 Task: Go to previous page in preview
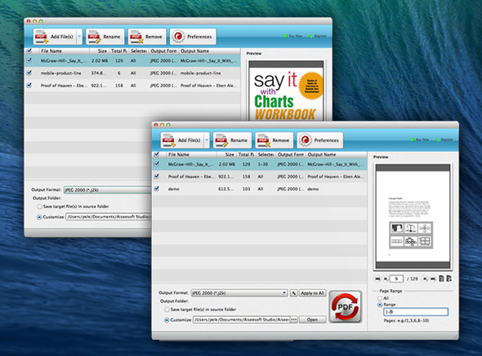(385, 279)
